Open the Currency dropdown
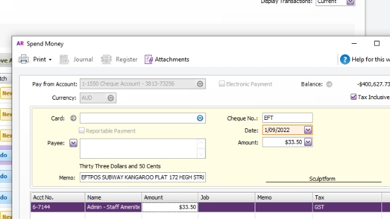 [x=111, y=98]
